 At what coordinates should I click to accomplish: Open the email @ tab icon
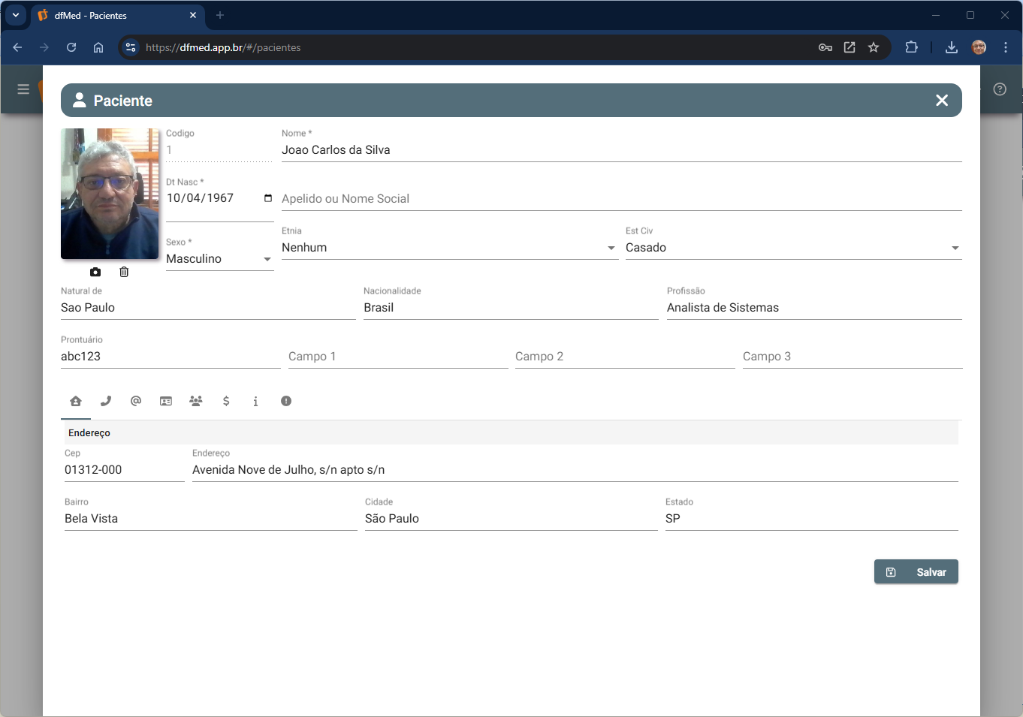(x=136, y=401)
